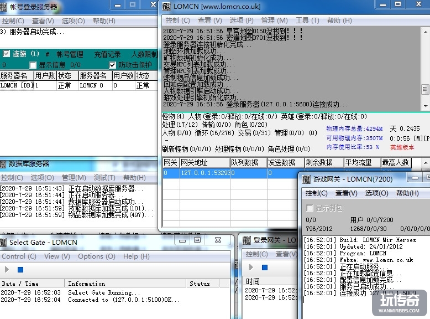Click 队列数据 column header
430x319 pixels.
pos(249,162)
